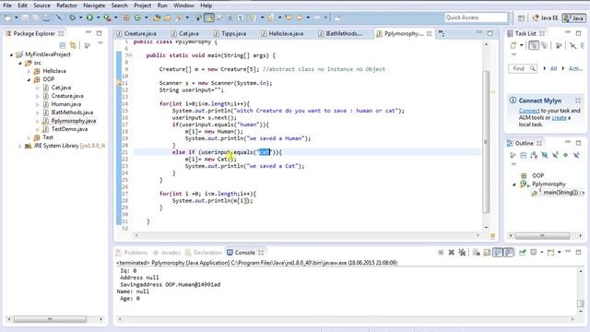Open Run button dropdown arrow

tap(98, 18)
